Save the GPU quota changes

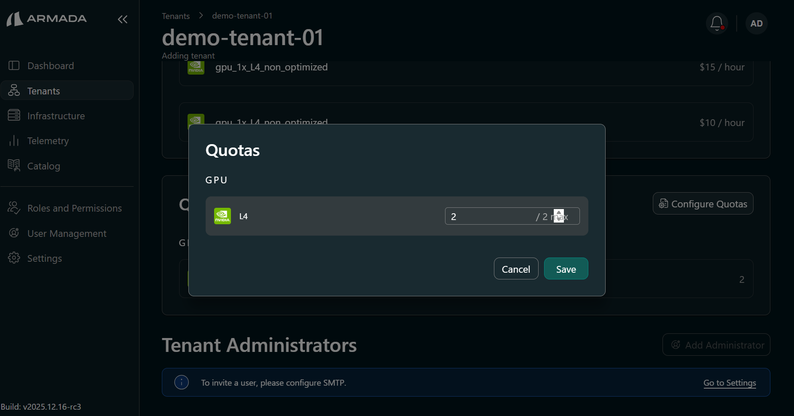click(566, 268)
